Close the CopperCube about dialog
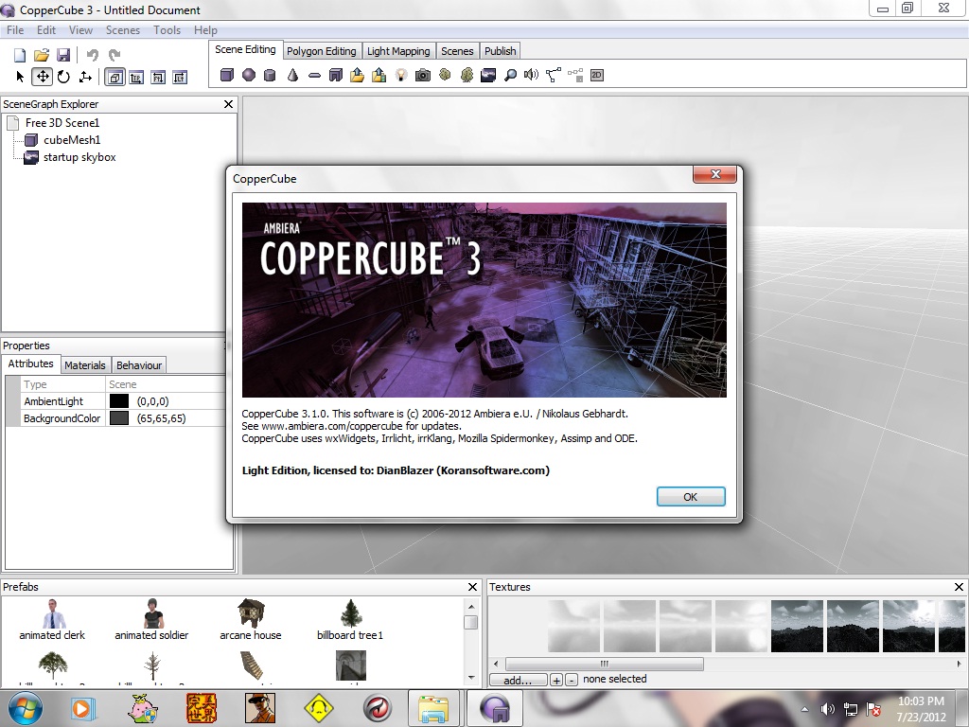969x727 pixels. (715, 174)
